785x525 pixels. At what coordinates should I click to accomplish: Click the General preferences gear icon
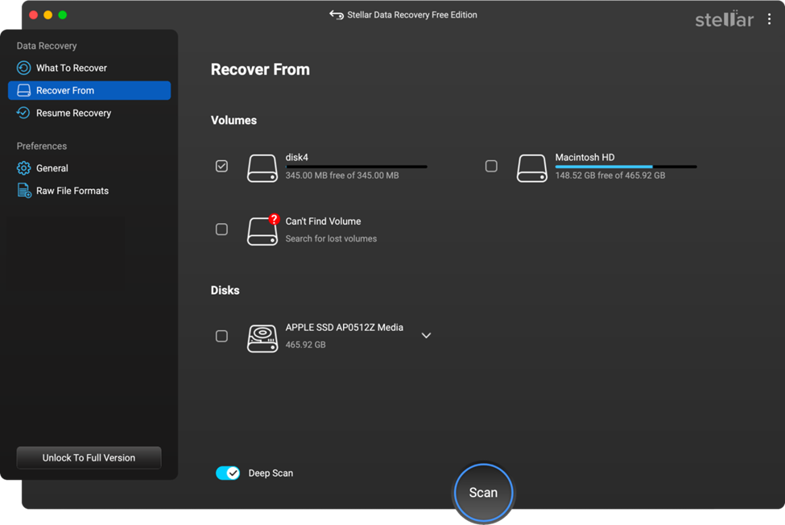23,167
